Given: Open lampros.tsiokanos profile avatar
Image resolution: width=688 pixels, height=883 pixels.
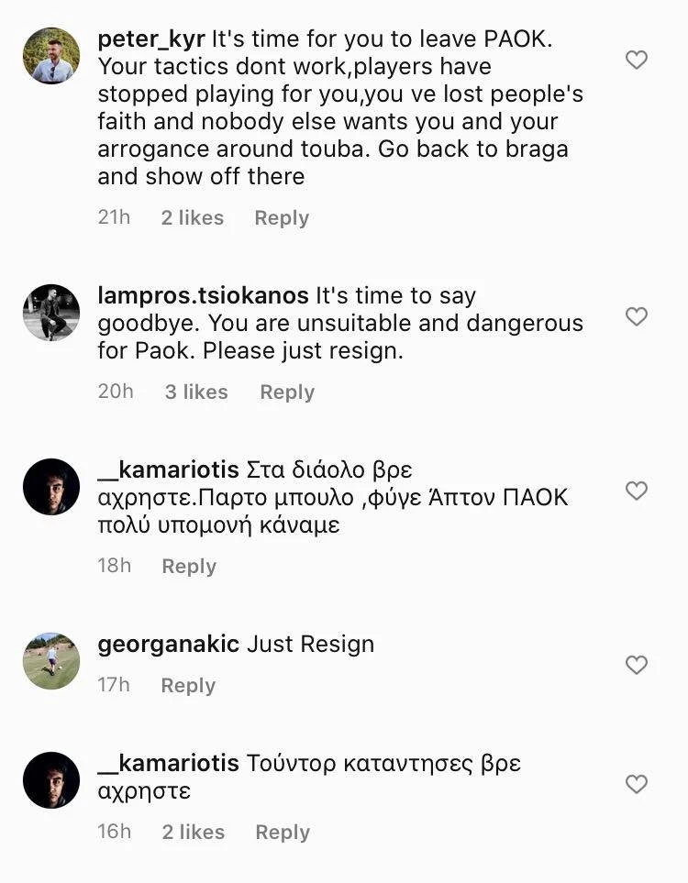Looking at the screenshot, I should click(50, 313).
